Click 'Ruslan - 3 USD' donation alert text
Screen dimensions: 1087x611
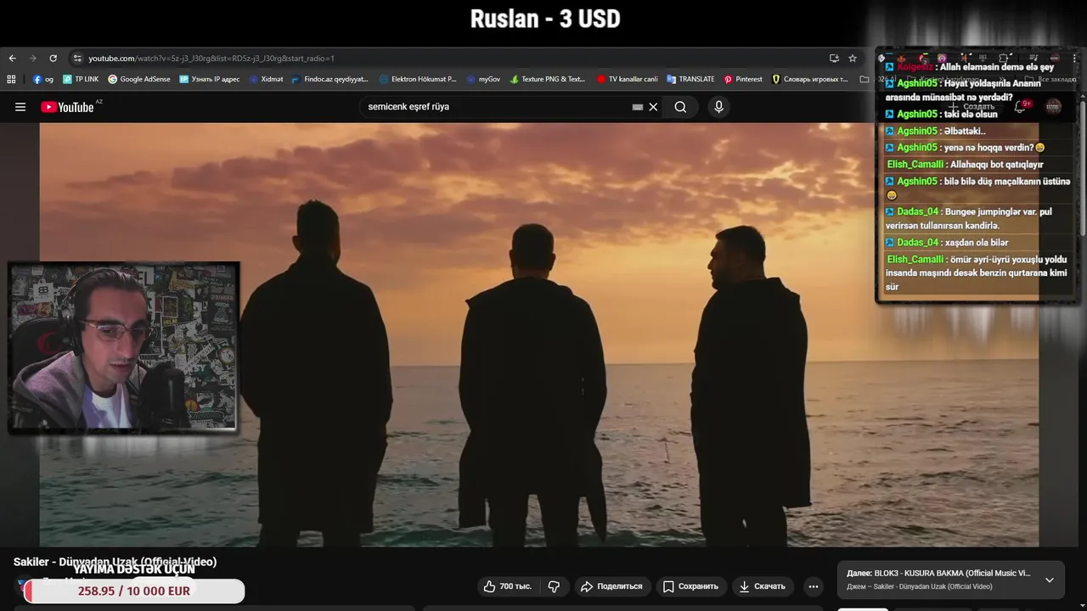pyautogui.click(x=545, y=19)
